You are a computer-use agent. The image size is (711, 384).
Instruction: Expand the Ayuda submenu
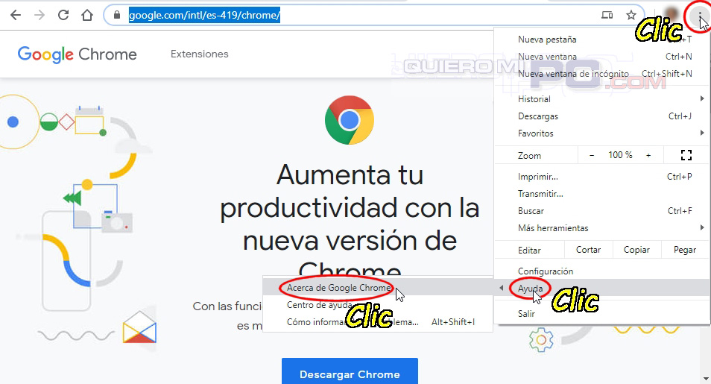pyautogui.click(x=602, y=289)
